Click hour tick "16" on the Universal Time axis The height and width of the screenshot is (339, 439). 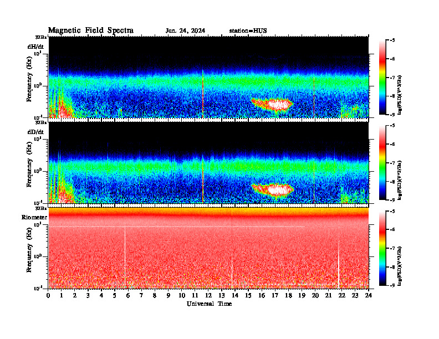click(x=262, y=296)
